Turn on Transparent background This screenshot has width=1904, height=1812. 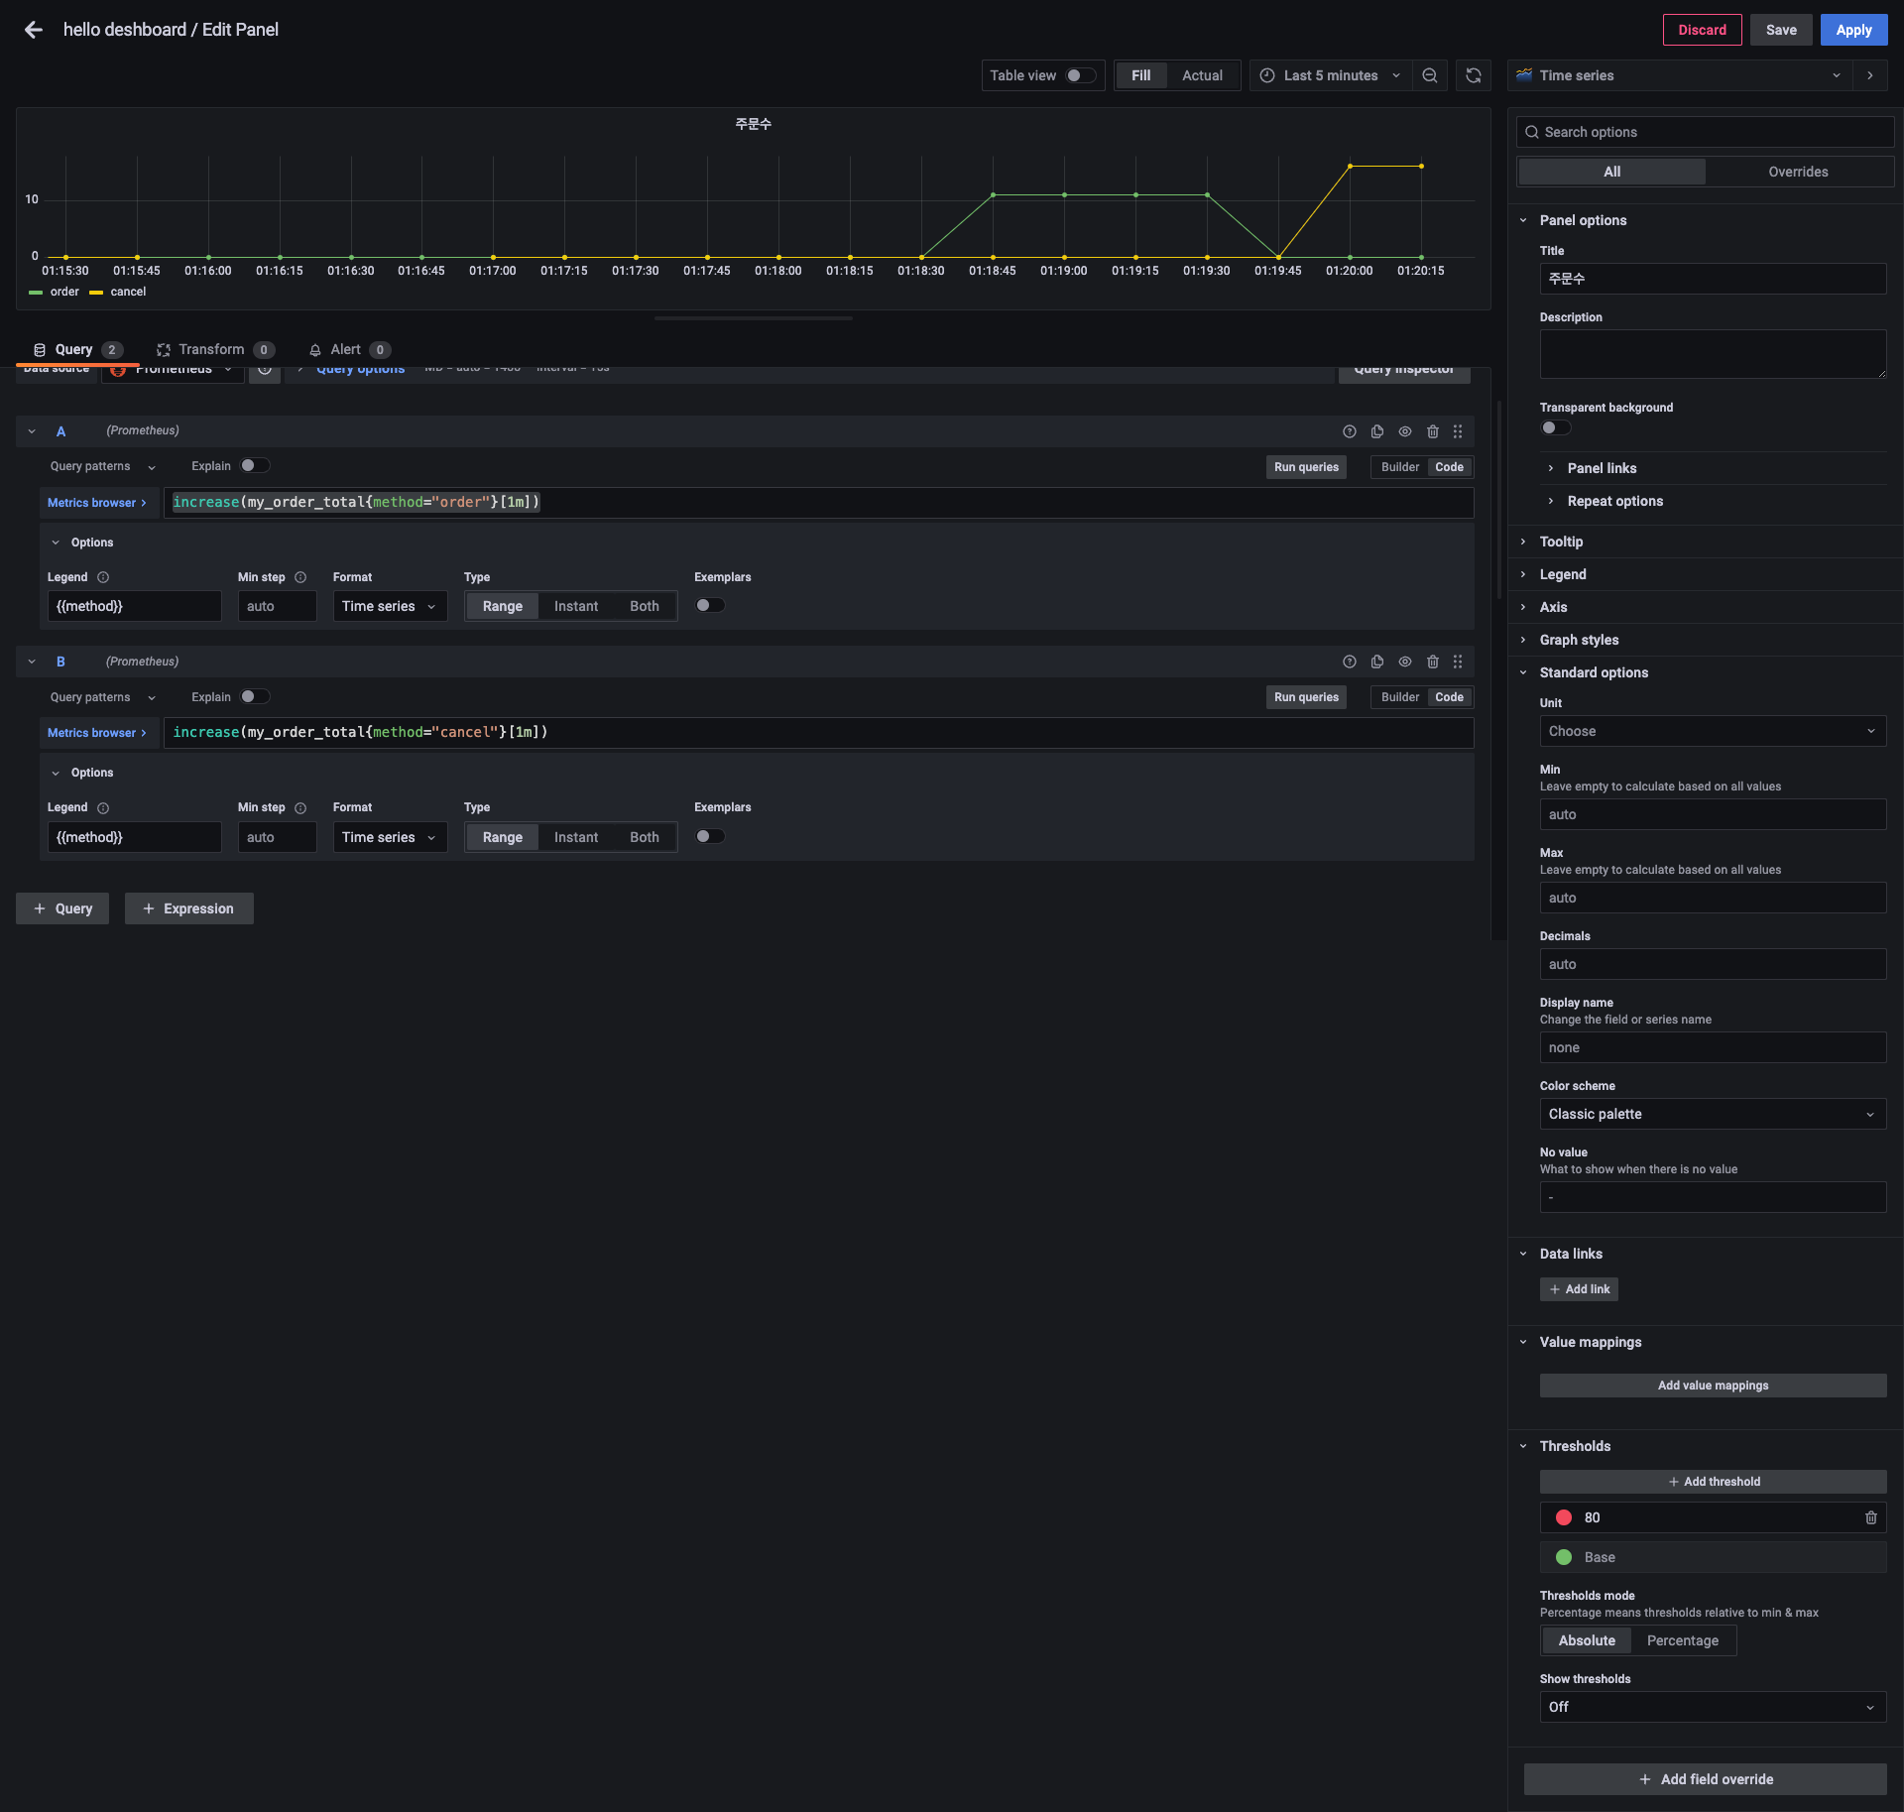click(1554, 427)
